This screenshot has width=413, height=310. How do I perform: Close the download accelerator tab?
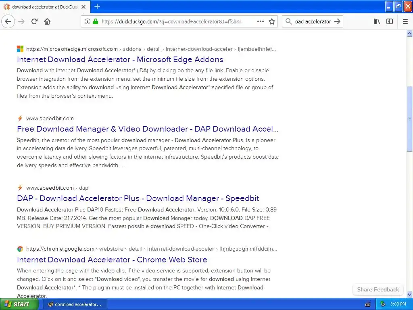pos(83,7)
